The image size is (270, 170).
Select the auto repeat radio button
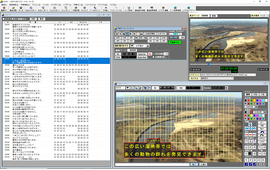[x=153, y=57]
